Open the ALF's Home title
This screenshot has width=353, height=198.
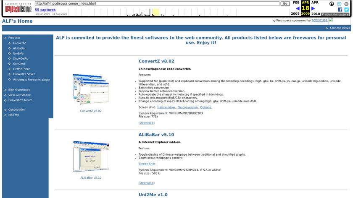17,21
